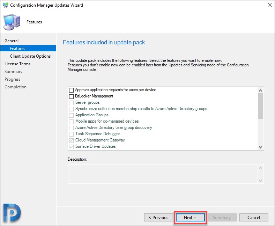The height and width of the screenshot is (226, 275).
Task: Click the wizard icon in title bar
Action: click(5, 5)
